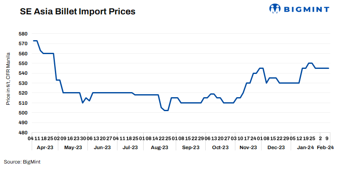
Task: Click the Jan-24 month label
Action: (x=305, y=147)
